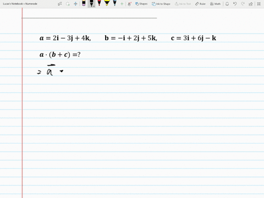Choose the Lasso Select tool
The width and height of the screenshot is (264, 198).
coord(68,4)
